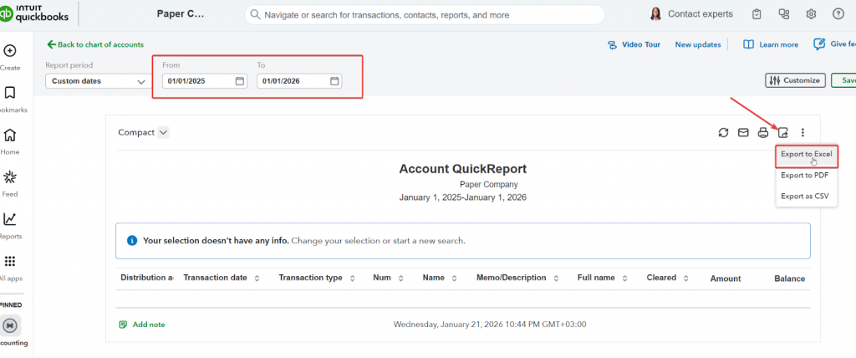Print the Account QuickReport

762,132
